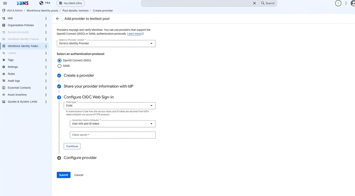Select the SAML radio button
Image resolution: width=355 pixels, height=196 pixels.
pos(59,66)
